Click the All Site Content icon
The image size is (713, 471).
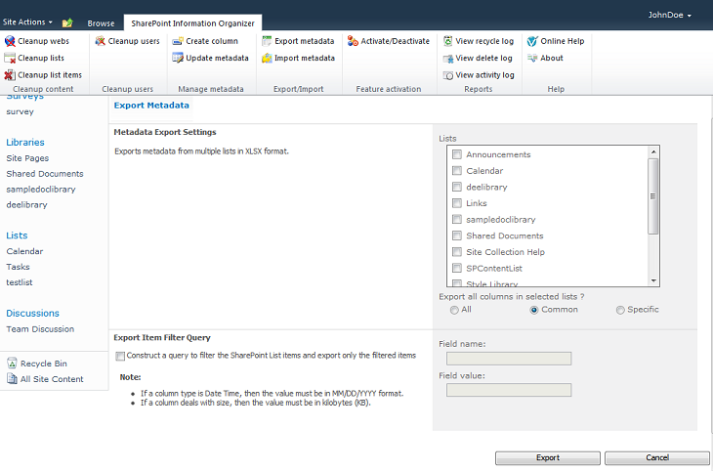click(x=13, y=378)
